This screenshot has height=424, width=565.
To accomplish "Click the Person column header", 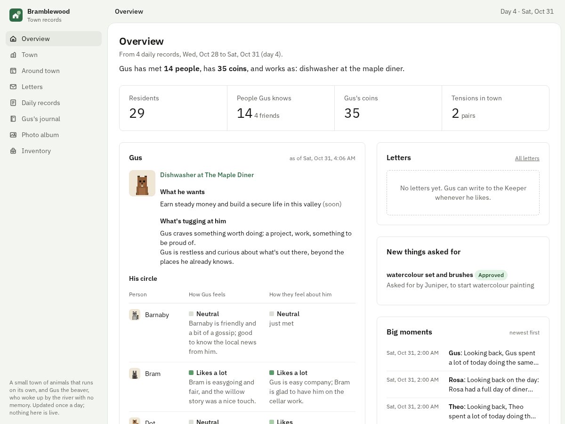I will point(138,294).
